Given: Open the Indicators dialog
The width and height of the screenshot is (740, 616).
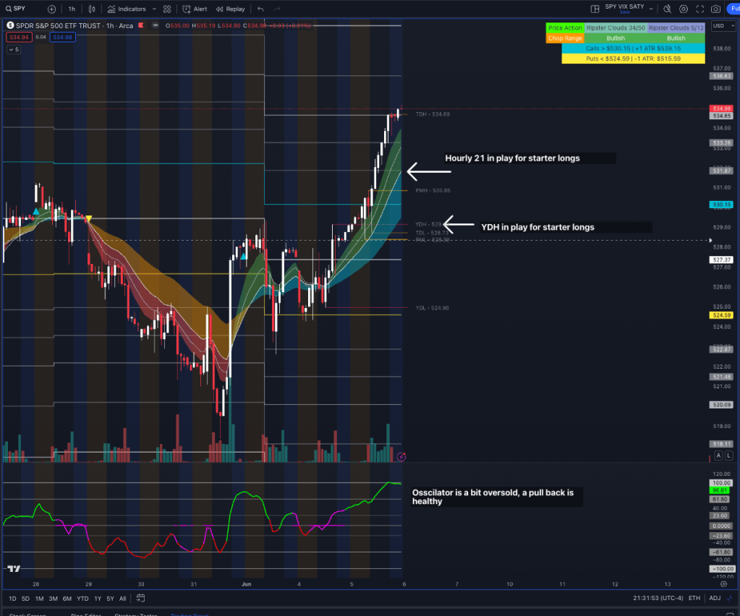Looking at the screenshot, I should click(x=127, y=9).
